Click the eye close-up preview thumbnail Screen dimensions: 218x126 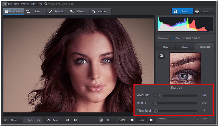tap(185, 68)
